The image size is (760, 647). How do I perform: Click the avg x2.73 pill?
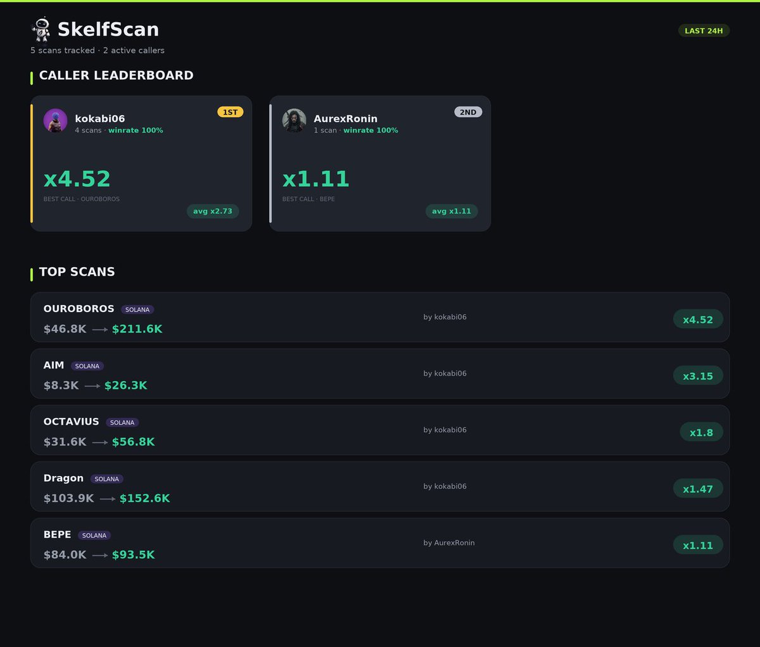pyautogui.click(x=213, y=211)
